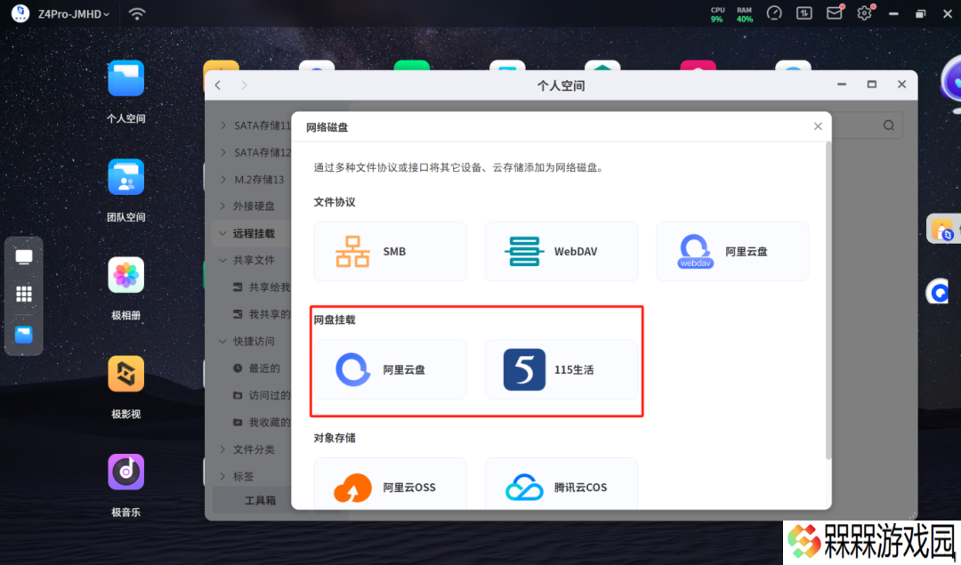Choose the WebDAV file protocol card
Screen dimensions: 961x565
pyautogui.click(x=561, y=251)
